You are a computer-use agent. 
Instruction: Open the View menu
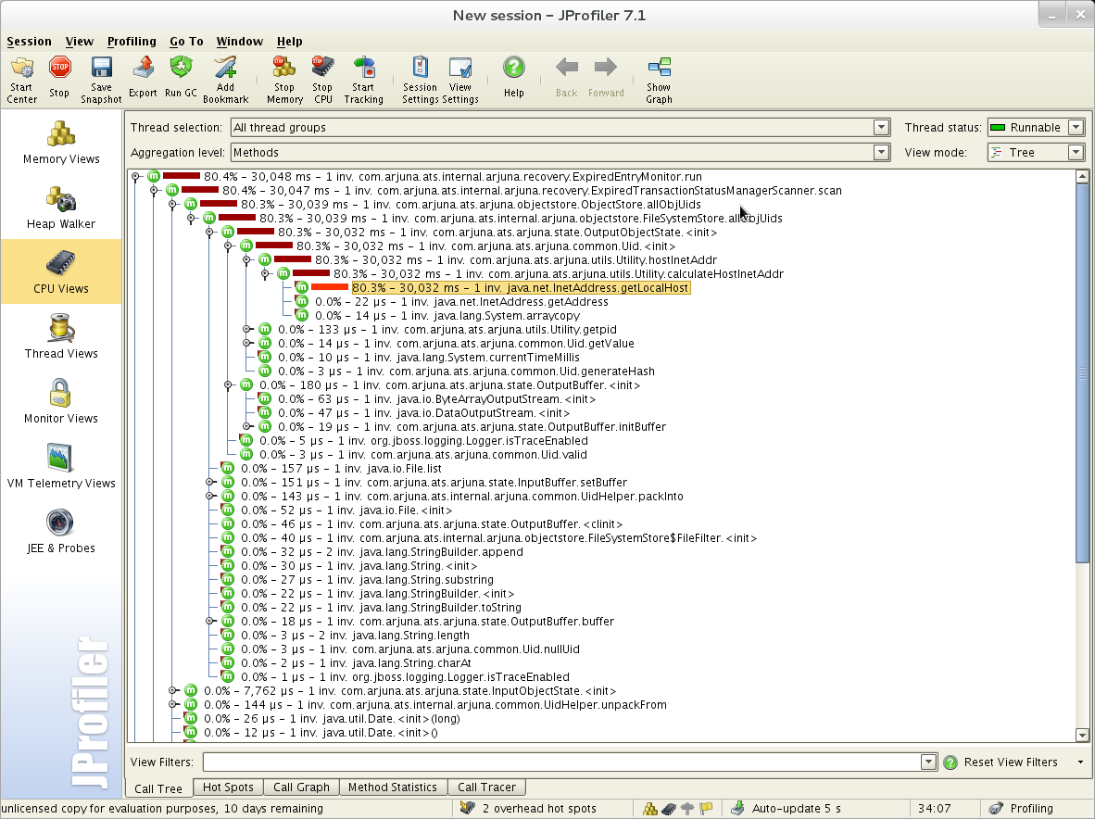click(80, 41)
